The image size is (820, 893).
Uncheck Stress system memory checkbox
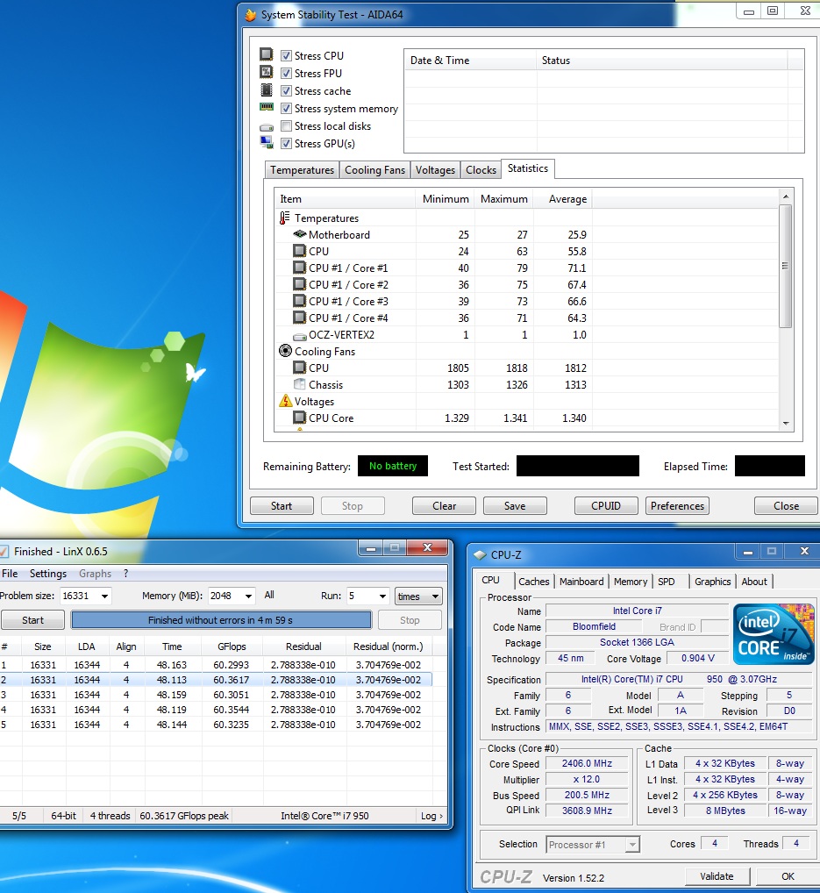[x=287, y=108]
